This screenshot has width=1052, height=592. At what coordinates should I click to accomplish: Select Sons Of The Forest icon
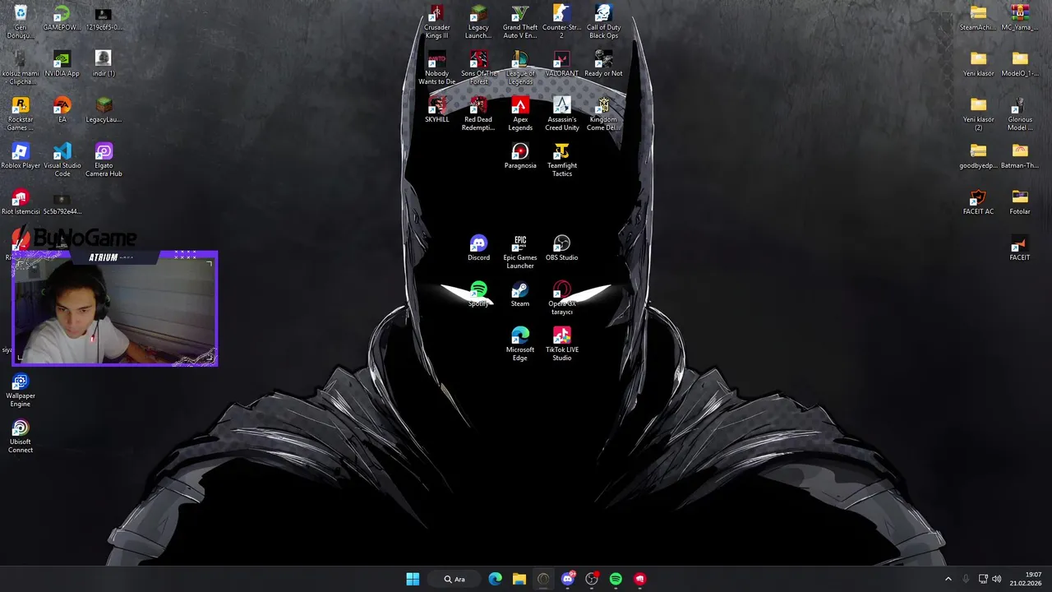[x=478, y=67]
